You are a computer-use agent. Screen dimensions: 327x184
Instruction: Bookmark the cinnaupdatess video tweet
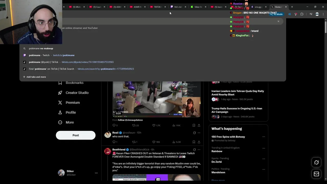(194, 125)
